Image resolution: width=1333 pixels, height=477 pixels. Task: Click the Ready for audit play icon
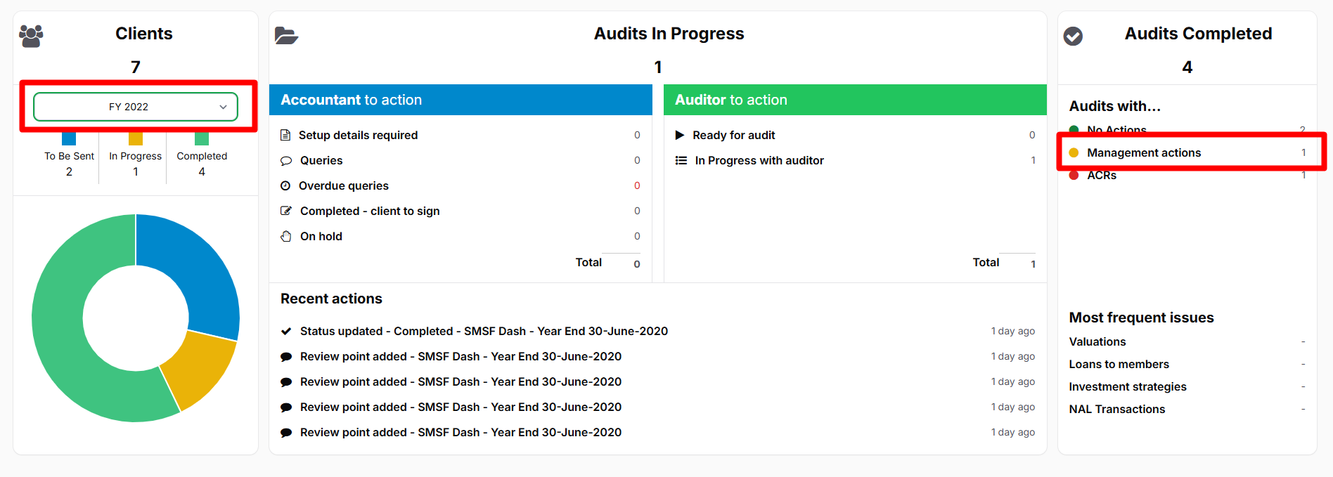pos(680,135)
